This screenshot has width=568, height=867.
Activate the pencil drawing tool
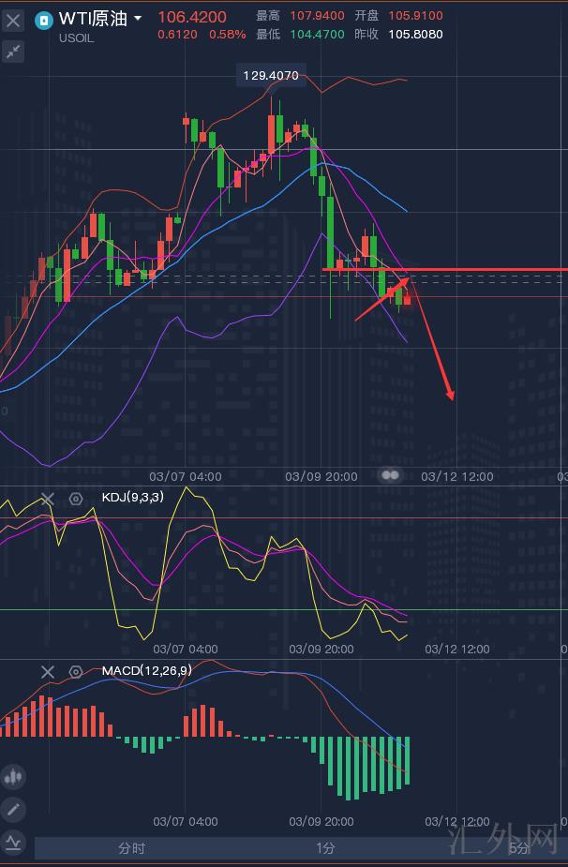13,810
